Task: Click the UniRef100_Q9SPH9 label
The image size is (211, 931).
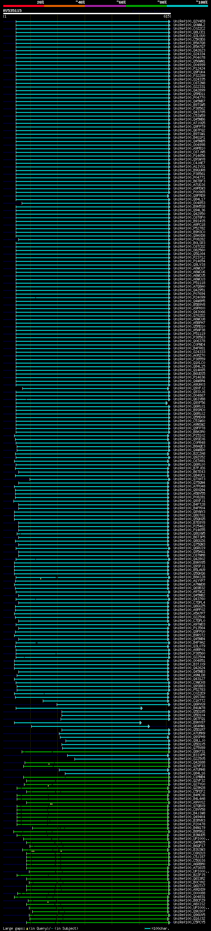Action: coord(189,736)
